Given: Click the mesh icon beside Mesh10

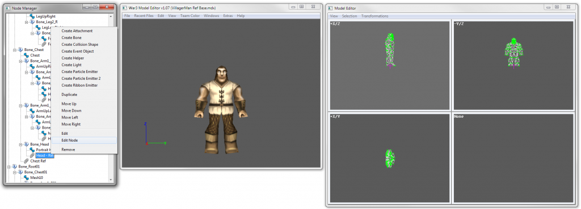Looking at the screenshot, I should pos(26,177).
